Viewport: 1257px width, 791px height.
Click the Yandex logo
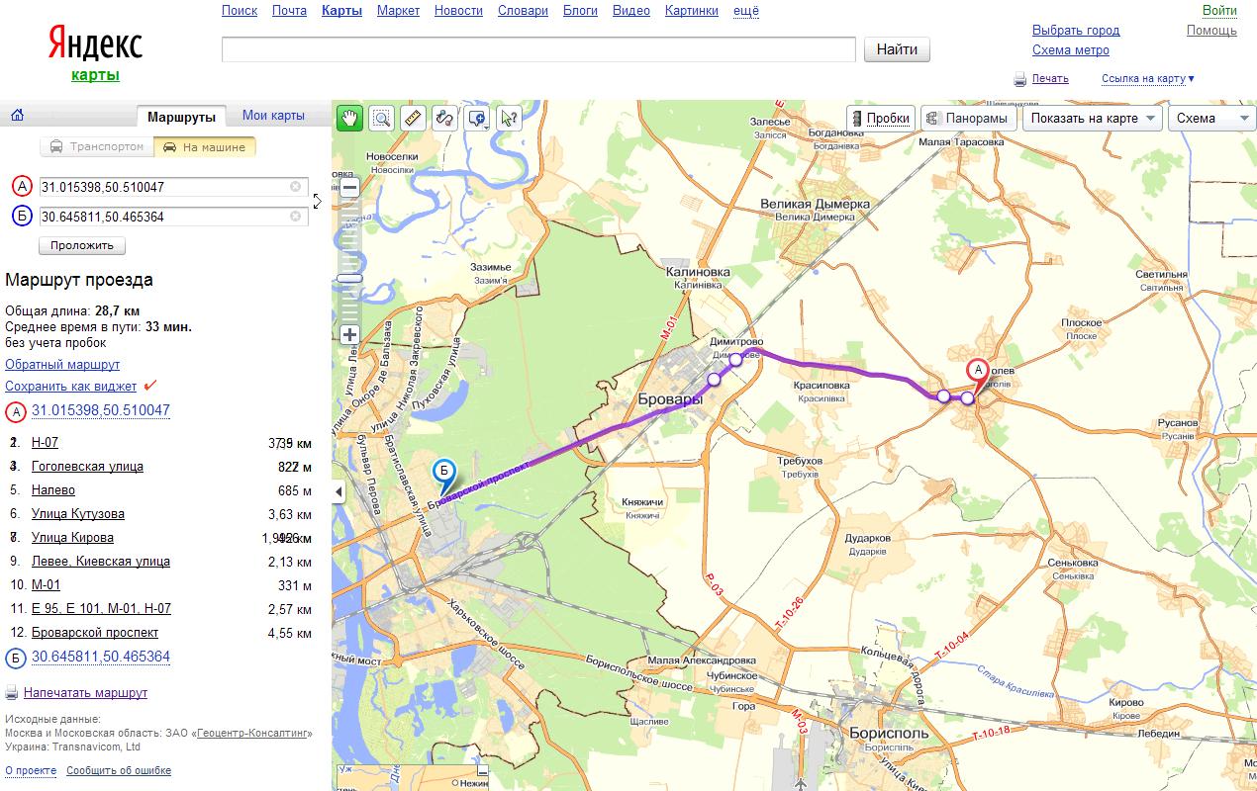tap(95, 44)
